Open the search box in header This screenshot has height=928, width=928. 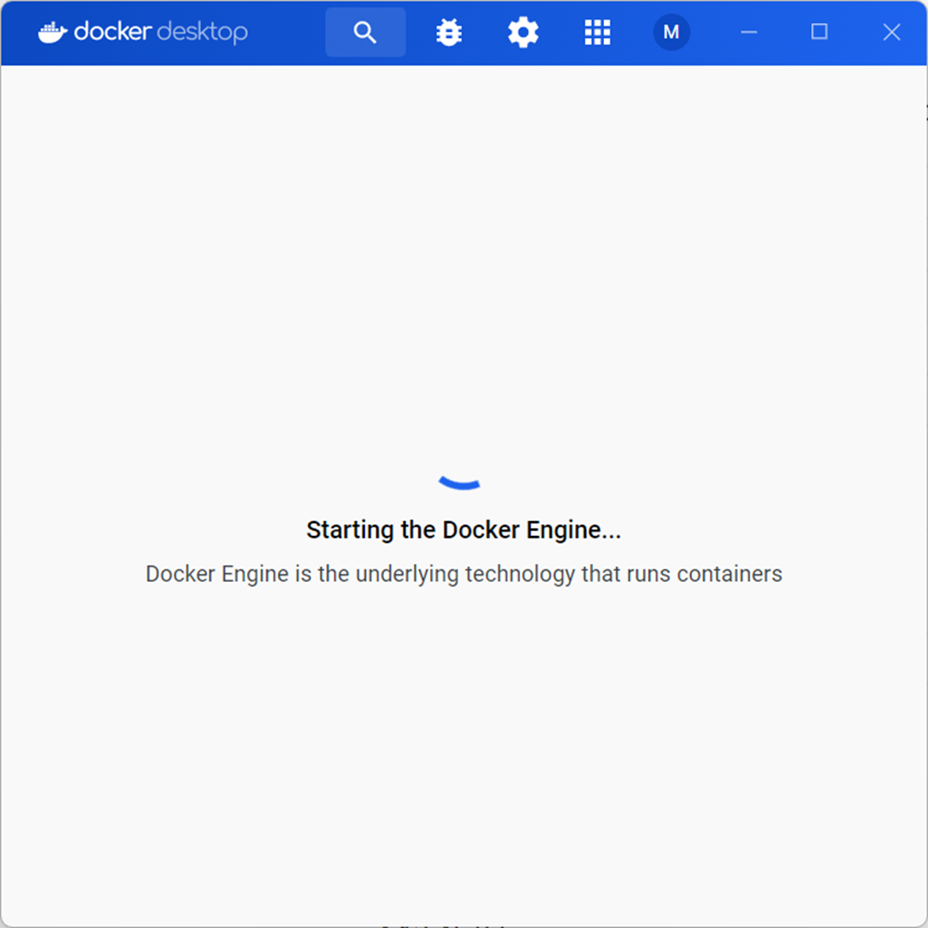365,32
